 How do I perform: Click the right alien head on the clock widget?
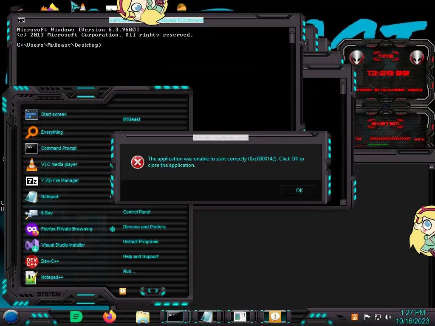417,57
